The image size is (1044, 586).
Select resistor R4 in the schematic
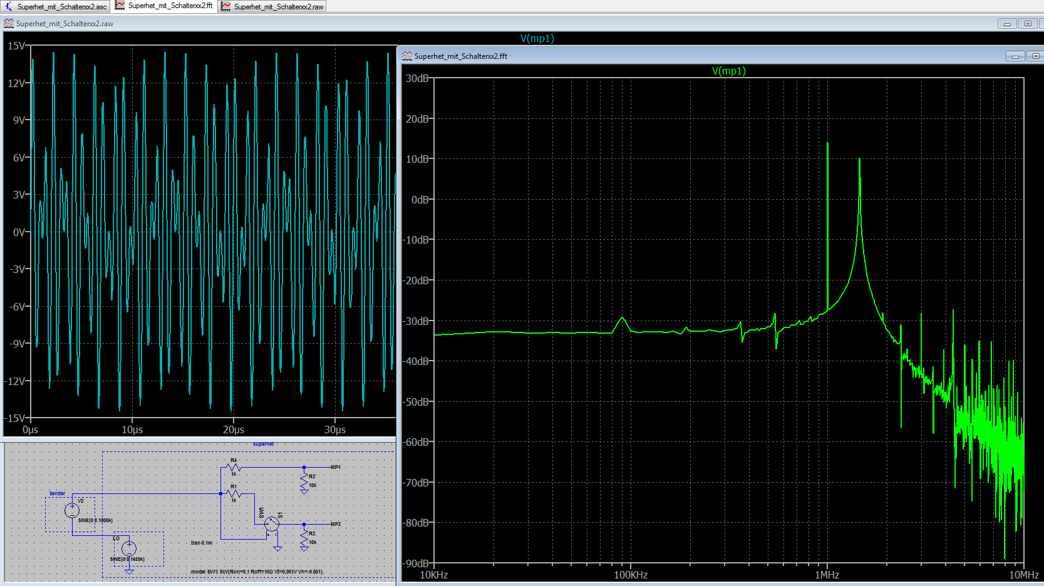point(233,467)
